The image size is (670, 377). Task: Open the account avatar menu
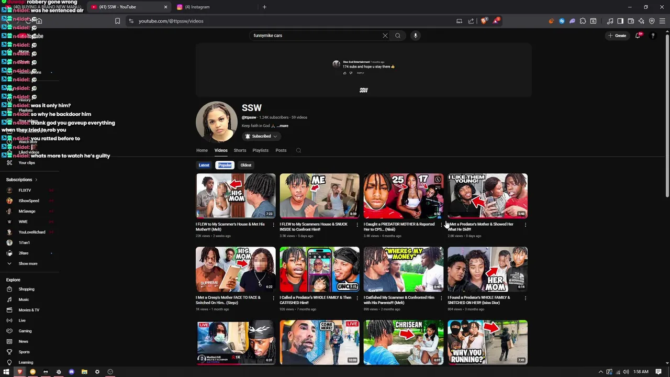coord(653,36)
